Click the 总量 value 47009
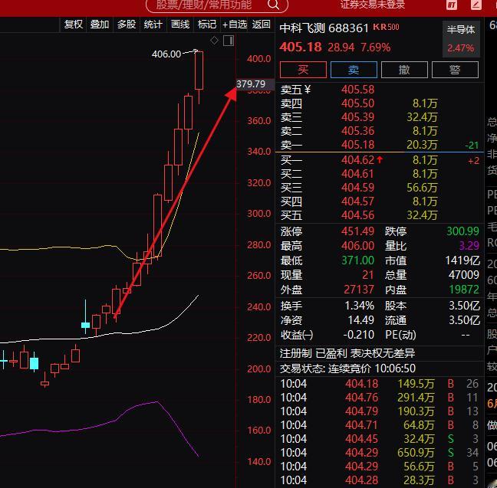The width and height of the screenshot is (497, 488). (464, 275)
